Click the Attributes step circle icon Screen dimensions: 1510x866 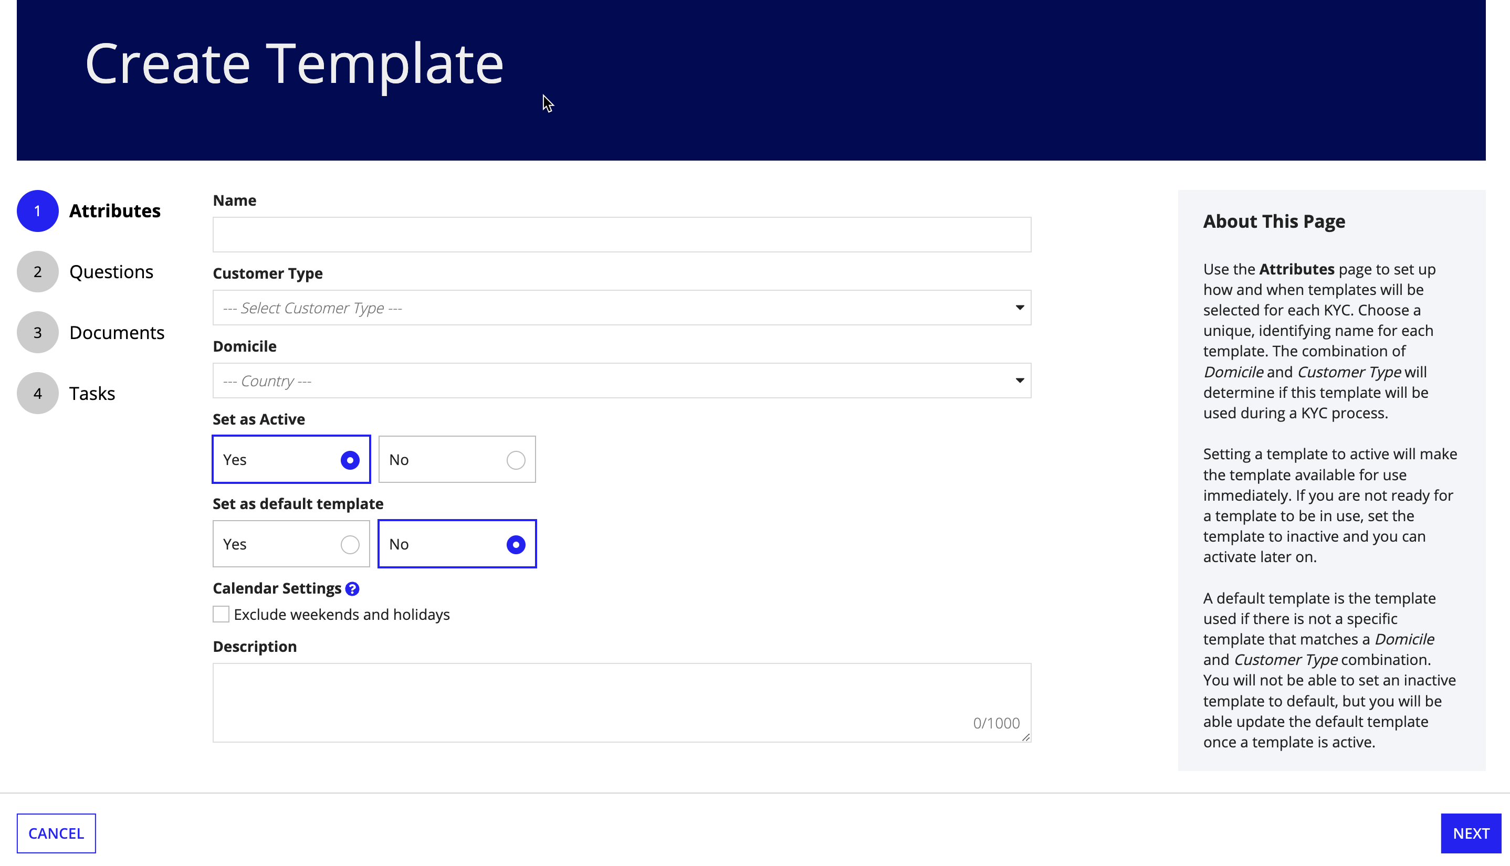tap(36, 210)
